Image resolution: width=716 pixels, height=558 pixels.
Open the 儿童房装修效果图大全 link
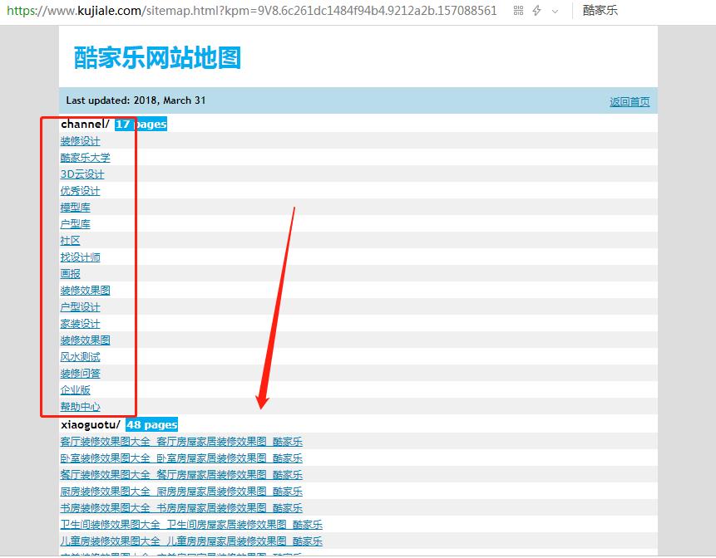(191, 541)
